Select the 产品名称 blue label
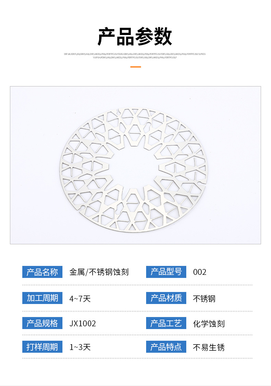The width and height of the screenshot is (271, 386). coord(42,272)
